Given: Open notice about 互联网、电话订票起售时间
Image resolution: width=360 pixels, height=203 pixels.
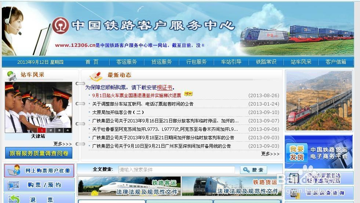Looking at the screenshot, I should pos(143,104).
